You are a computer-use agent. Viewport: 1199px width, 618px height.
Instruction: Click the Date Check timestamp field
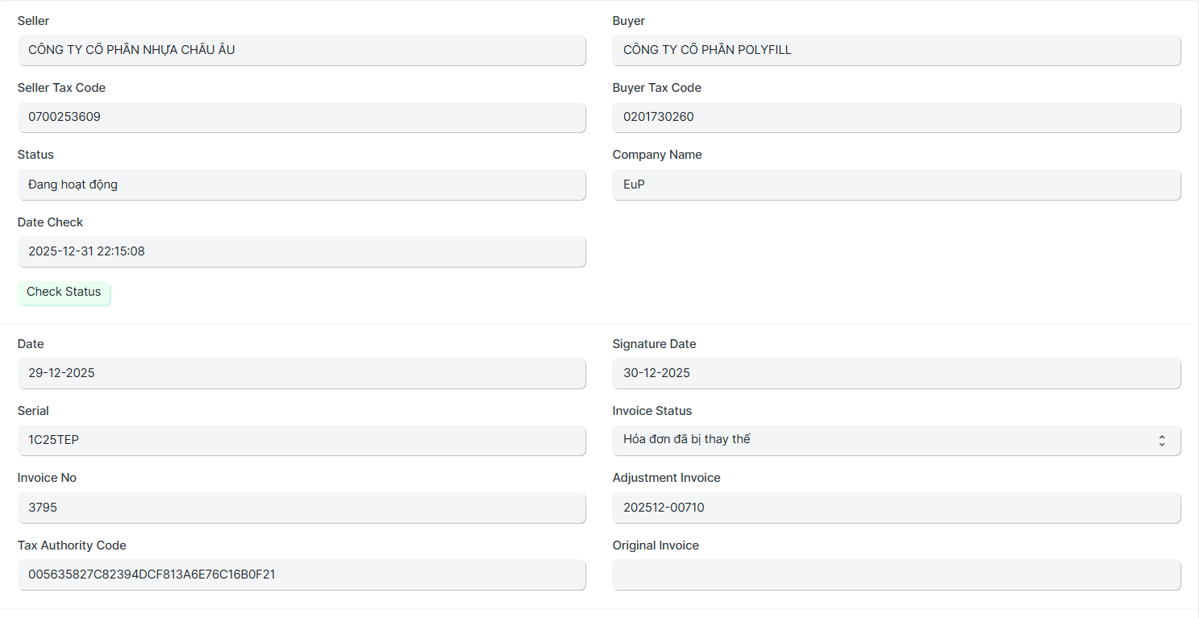click(302, 251)
